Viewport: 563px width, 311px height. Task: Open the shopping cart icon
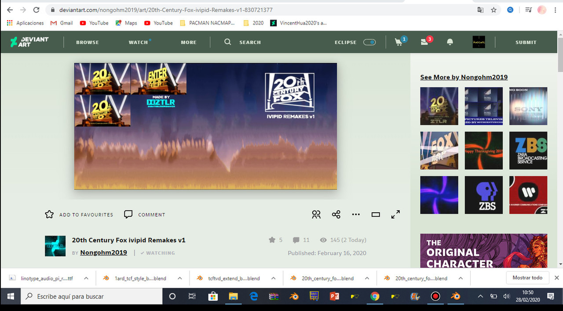pos(399,42)
